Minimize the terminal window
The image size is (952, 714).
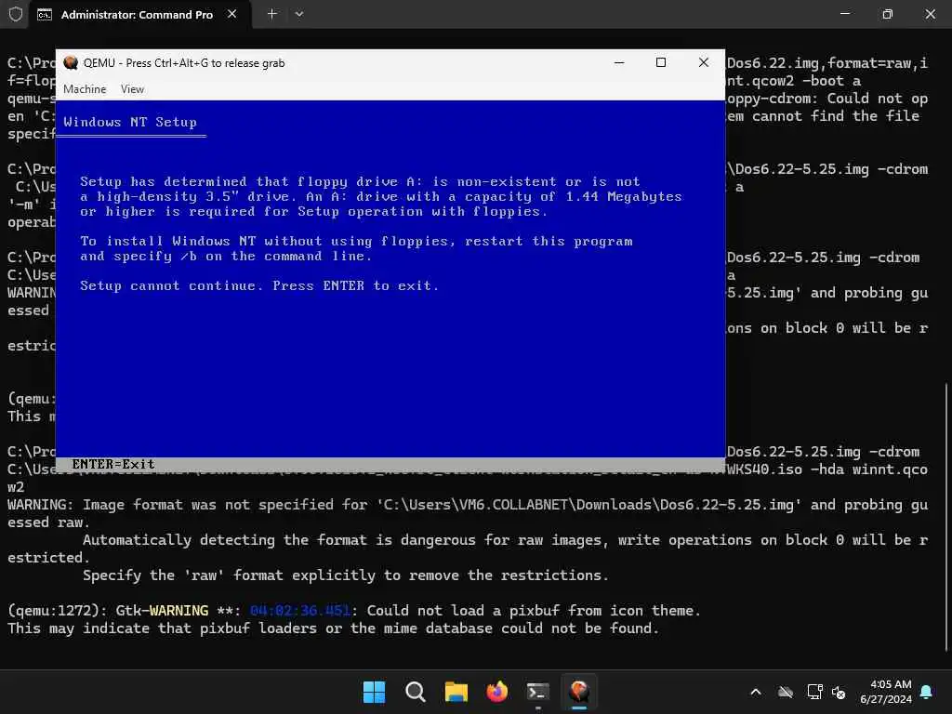coord(844,14)
